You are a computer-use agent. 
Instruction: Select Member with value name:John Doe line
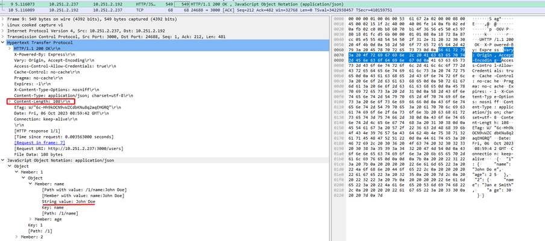point(83,195)
